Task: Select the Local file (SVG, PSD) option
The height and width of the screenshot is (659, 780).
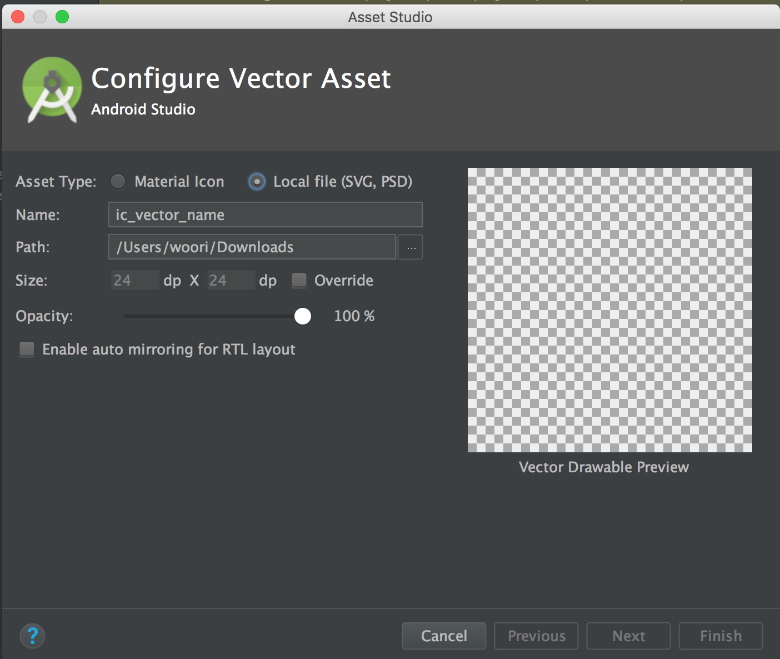Action: (256, 181)
